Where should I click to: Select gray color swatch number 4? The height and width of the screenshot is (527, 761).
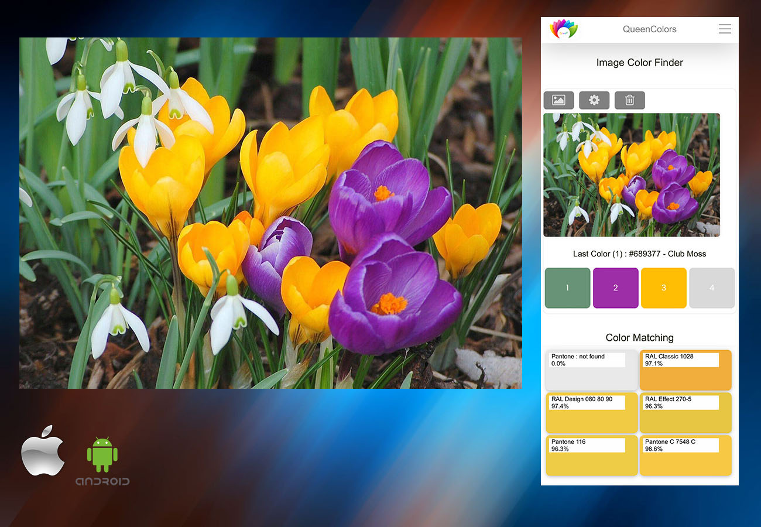point(712,288)
